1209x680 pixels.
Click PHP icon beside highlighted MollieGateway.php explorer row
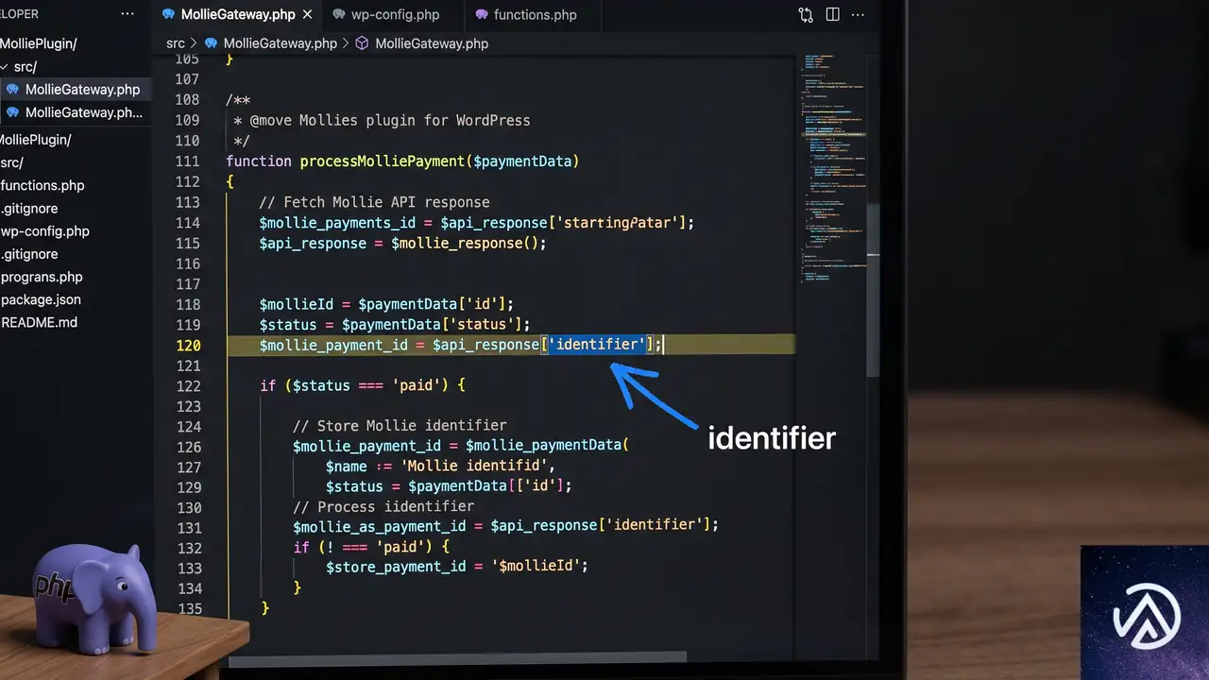12,90
